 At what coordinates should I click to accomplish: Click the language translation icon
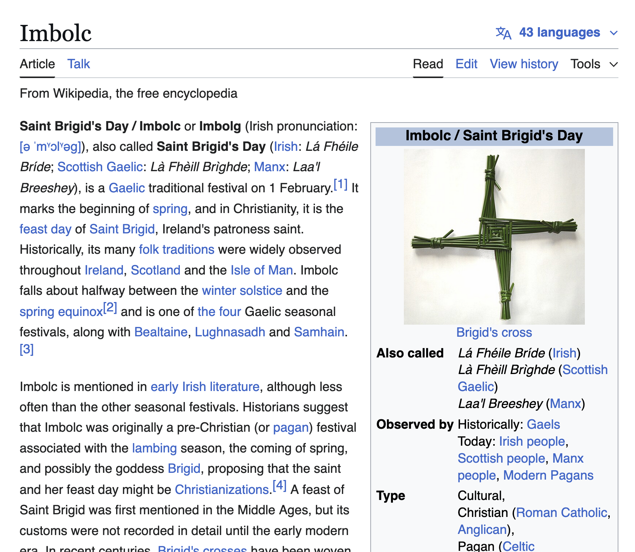click(x=503, y=33)
